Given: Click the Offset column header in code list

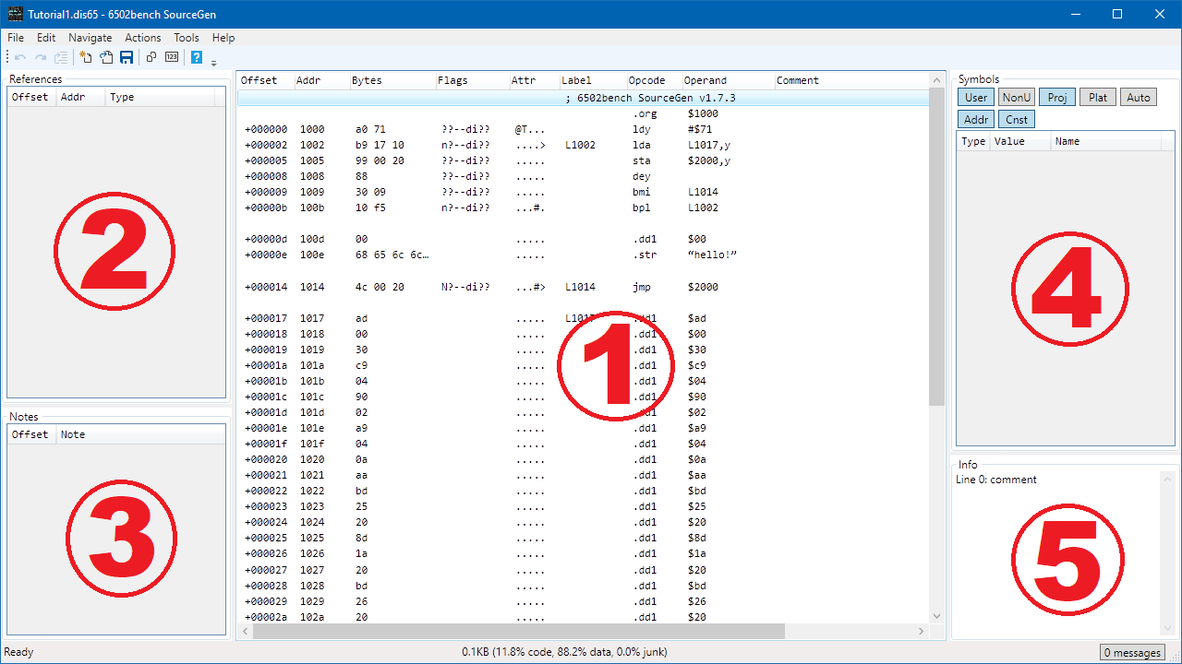Looking at the screenshot, I should point(265,80).
